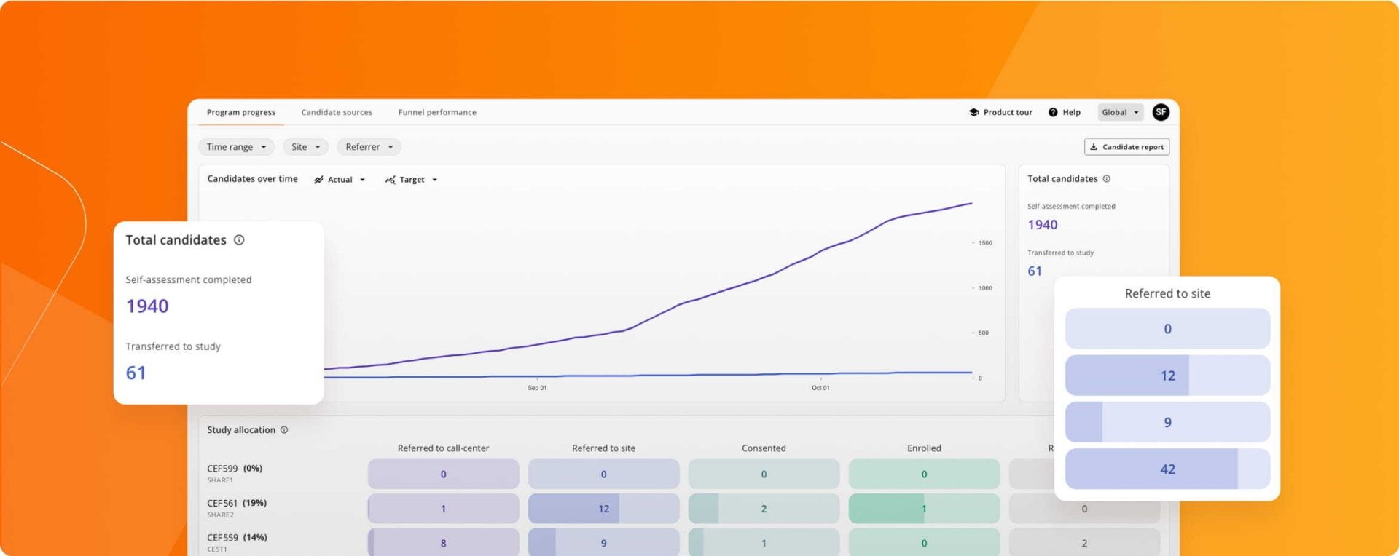Click the Help question mark icon
The height and width of the screenshot is (556, 1399).
(x=1053, y=112)
